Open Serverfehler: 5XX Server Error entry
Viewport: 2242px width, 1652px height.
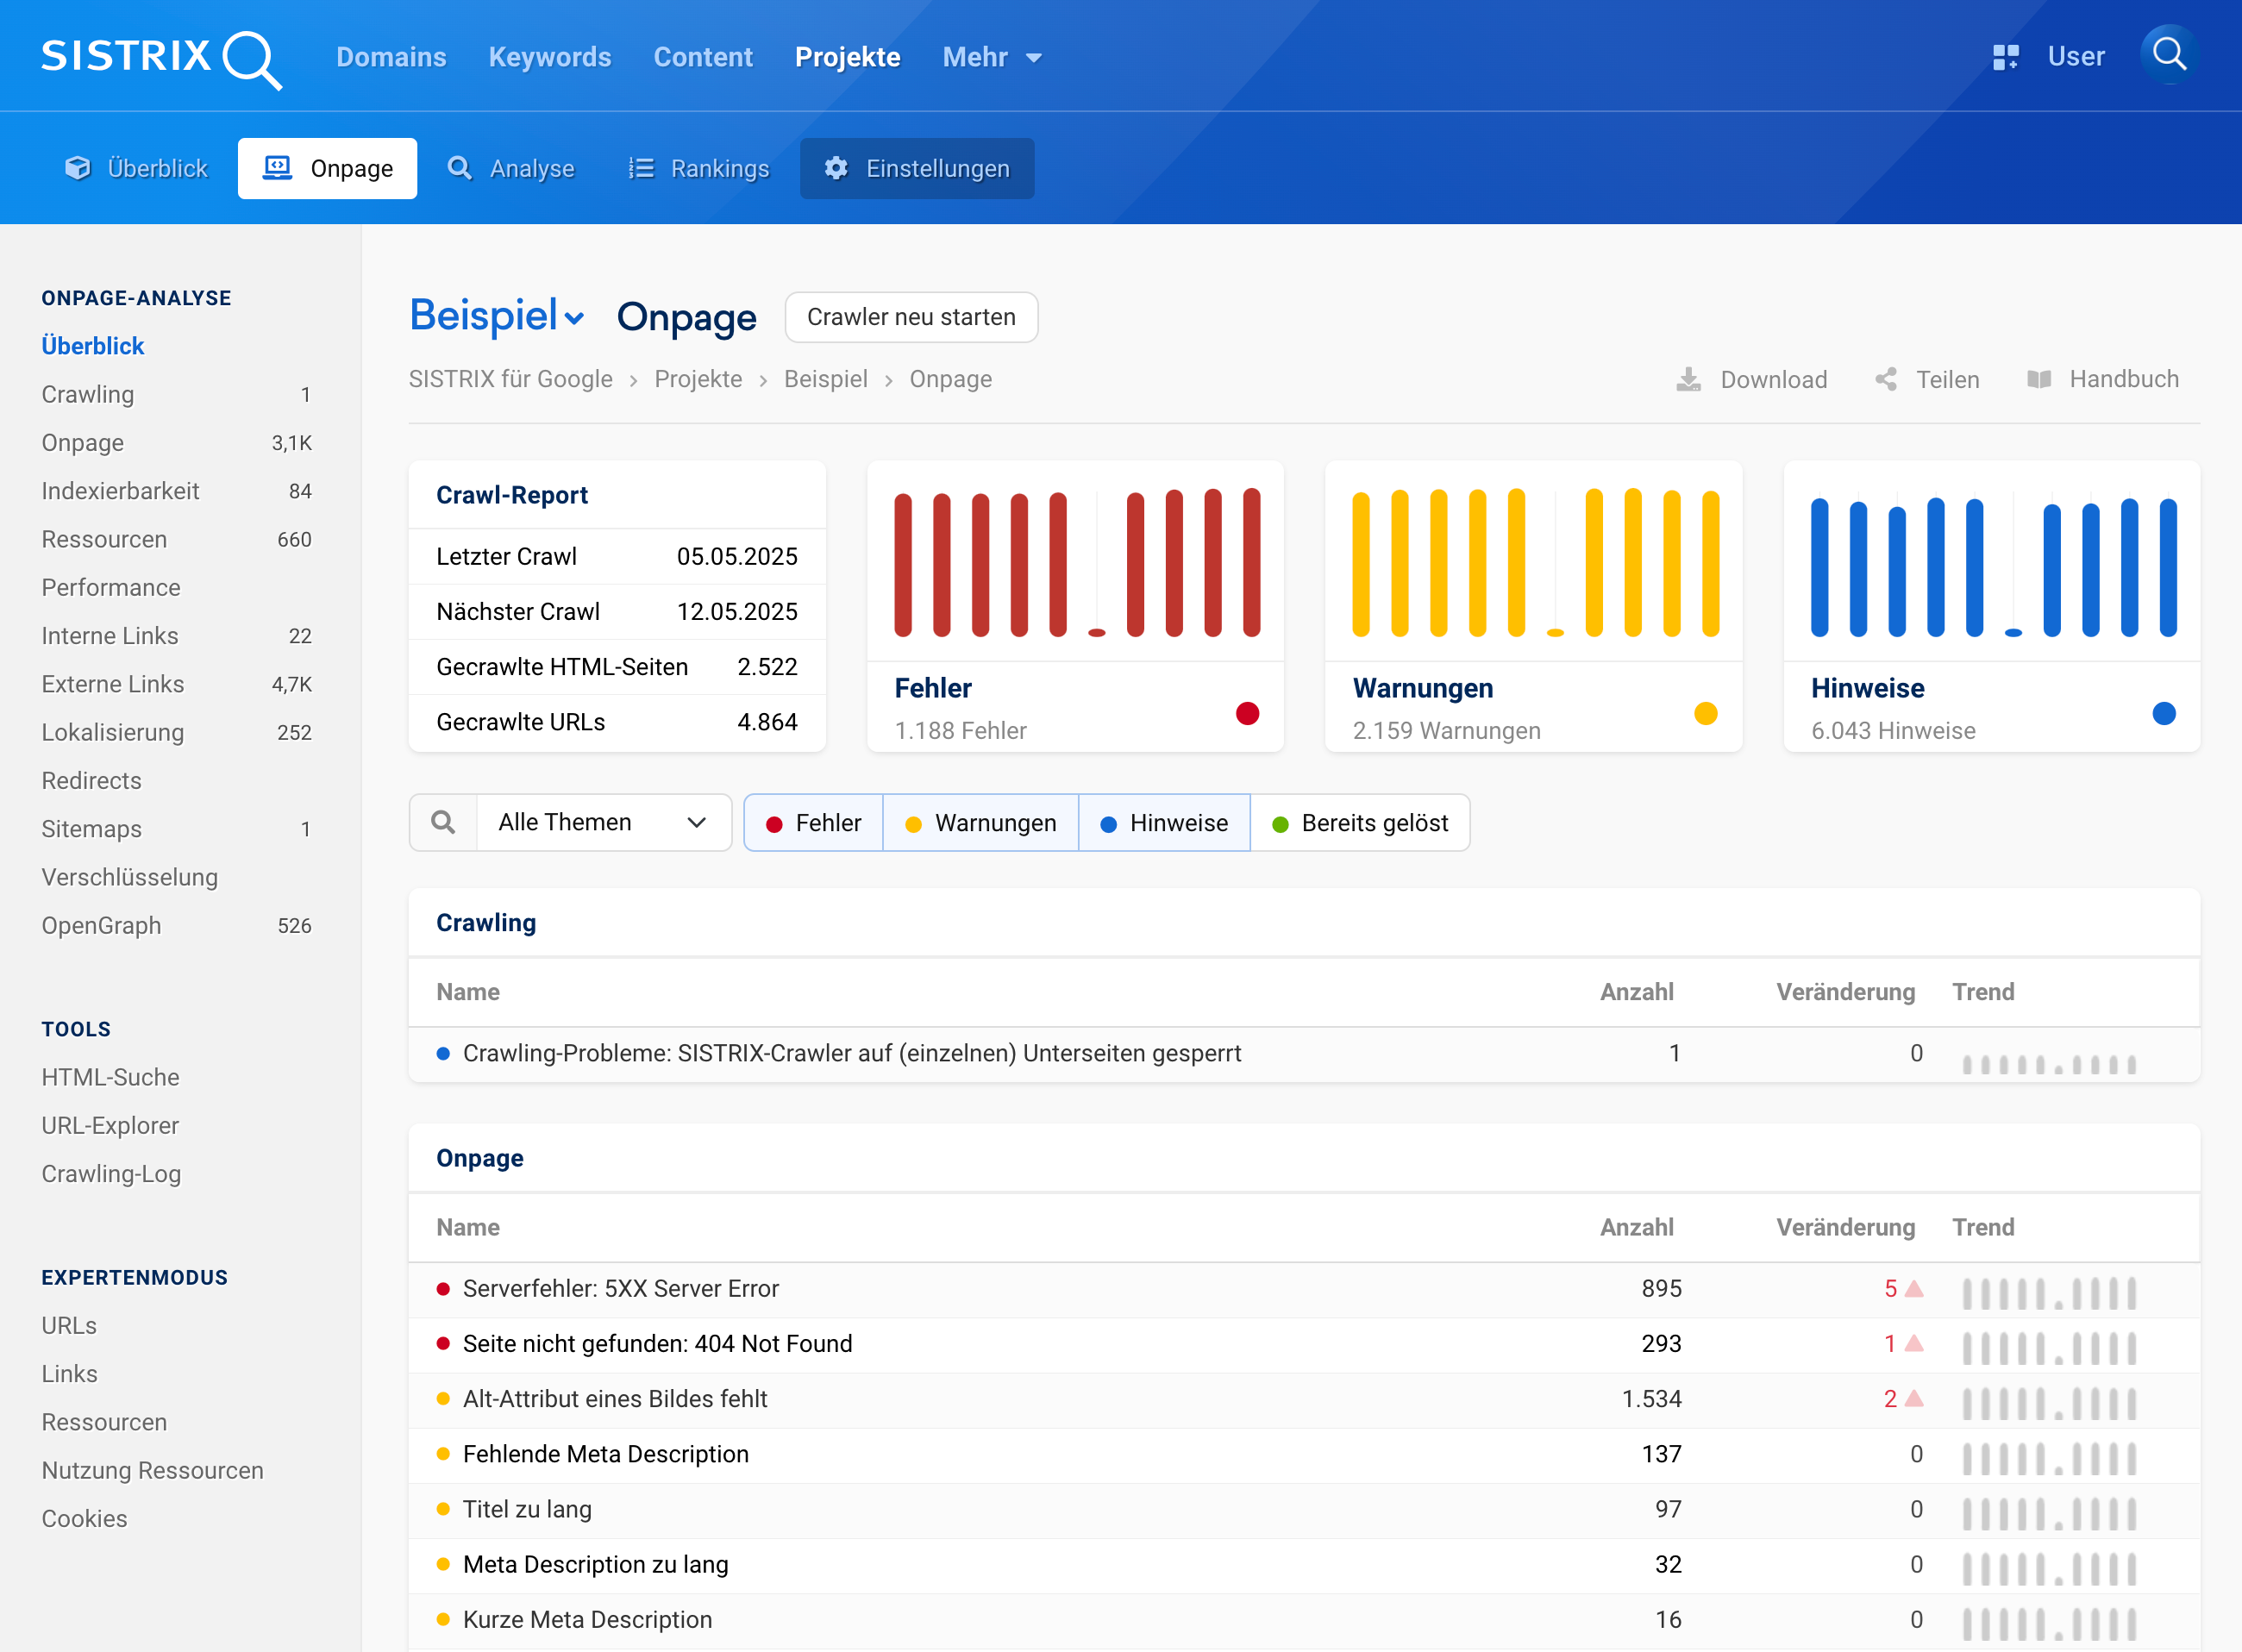620,1288
